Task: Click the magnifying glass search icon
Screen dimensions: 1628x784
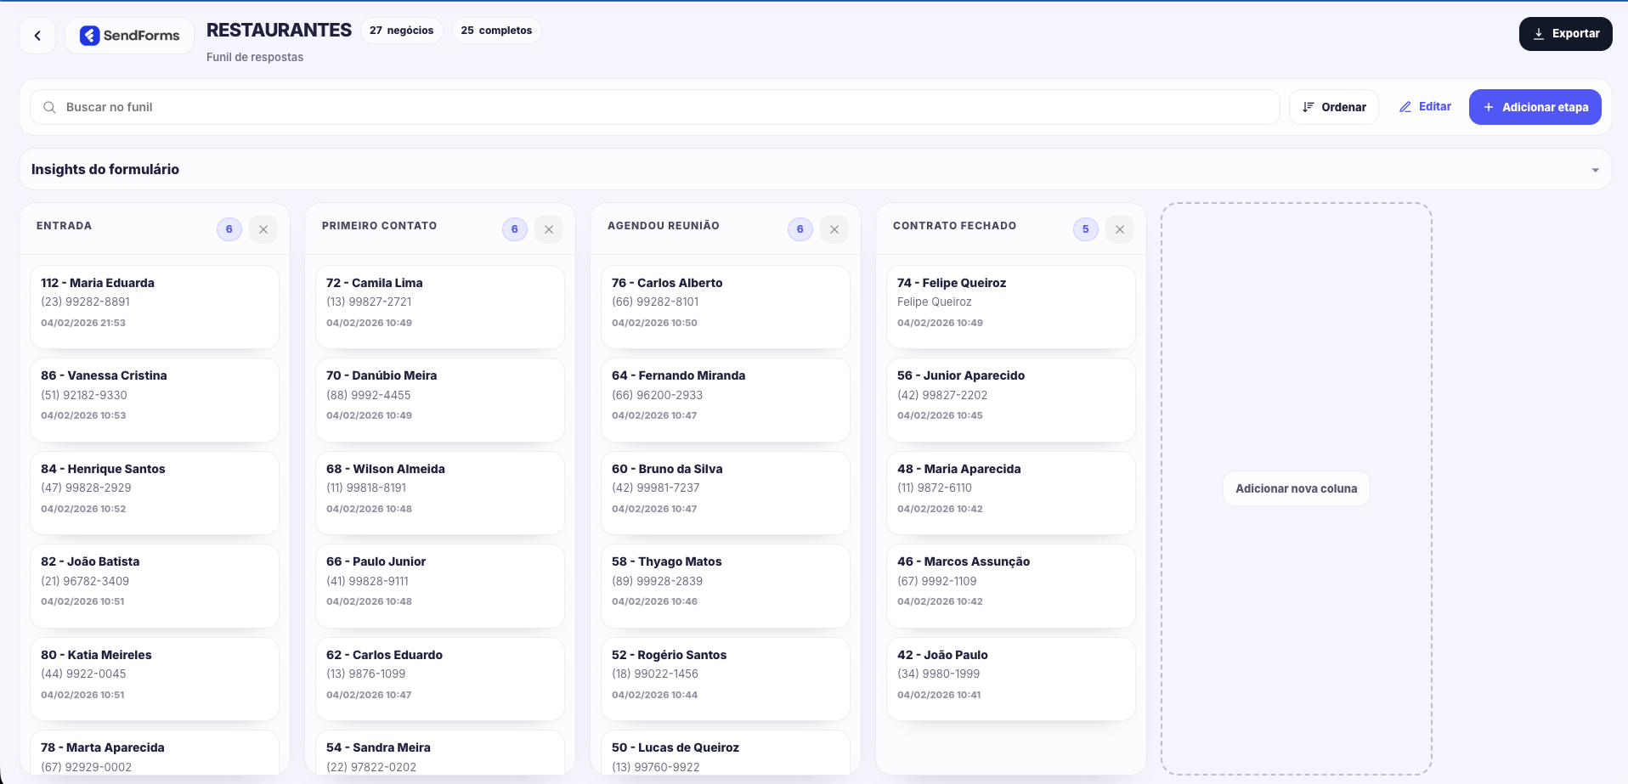Action: (x=49, y=107)
